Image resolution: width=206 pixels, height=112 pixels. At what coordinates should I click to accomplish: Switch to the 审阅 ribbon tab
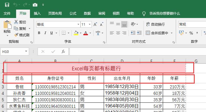click(x=102, y=14)
